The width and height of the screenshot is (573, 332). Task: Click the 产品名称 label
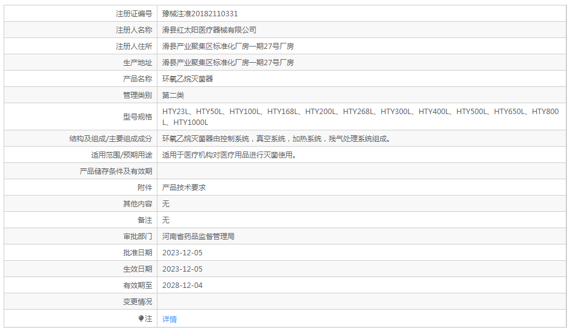click(x=138, y=79)
